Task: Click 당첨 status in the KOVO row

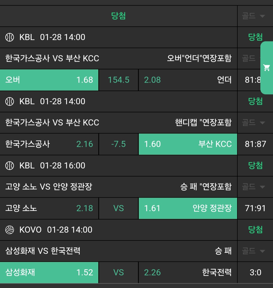Action: tap(255, 230)
